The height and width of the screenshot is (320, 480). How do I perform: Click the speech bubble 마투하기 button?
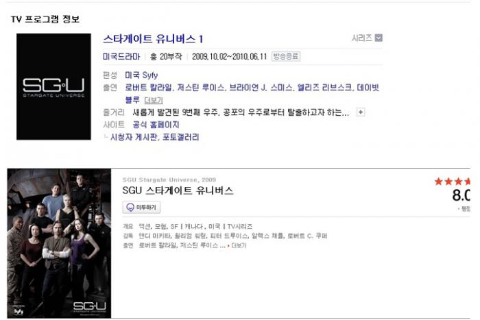click(142, 208)
